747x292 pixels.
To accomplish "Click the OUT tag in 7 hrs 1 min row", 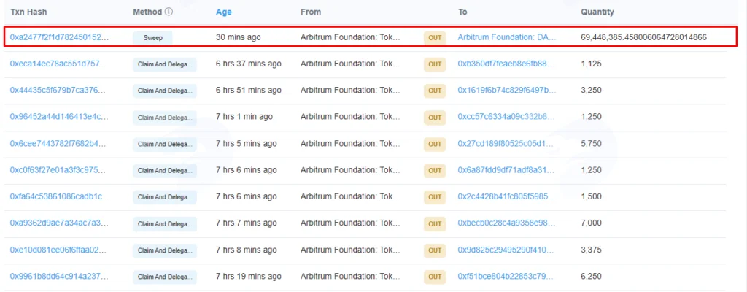I will click(435, 118).
